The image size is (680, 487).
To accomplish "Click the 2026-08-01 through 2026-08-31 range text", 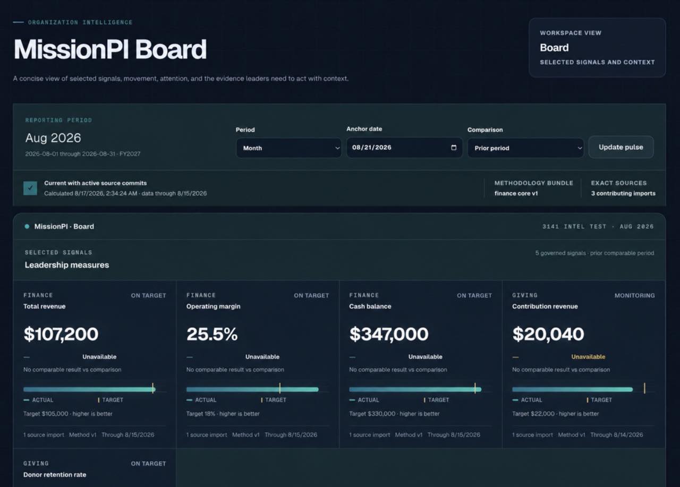I will click(83, 153).
